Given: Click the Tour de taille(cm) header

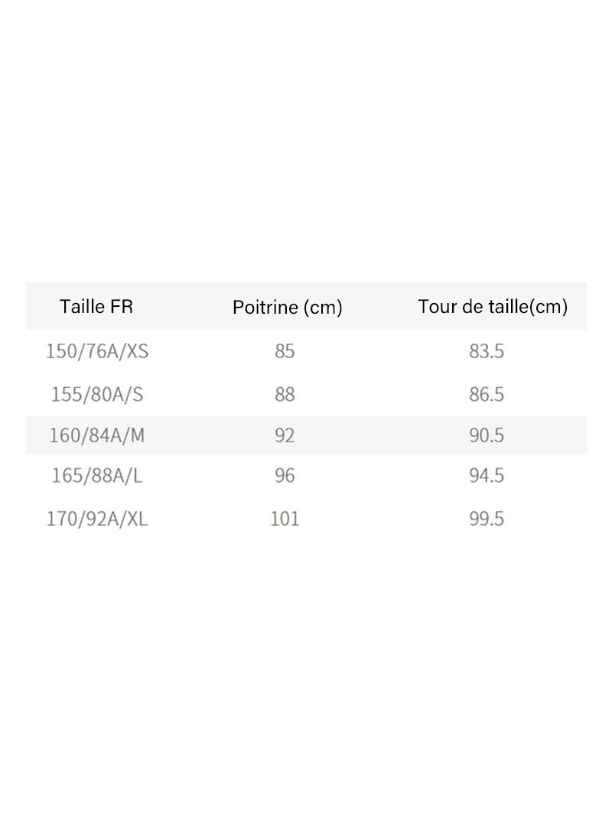Looking at the screenshot, I should click(x=493, y=307).
